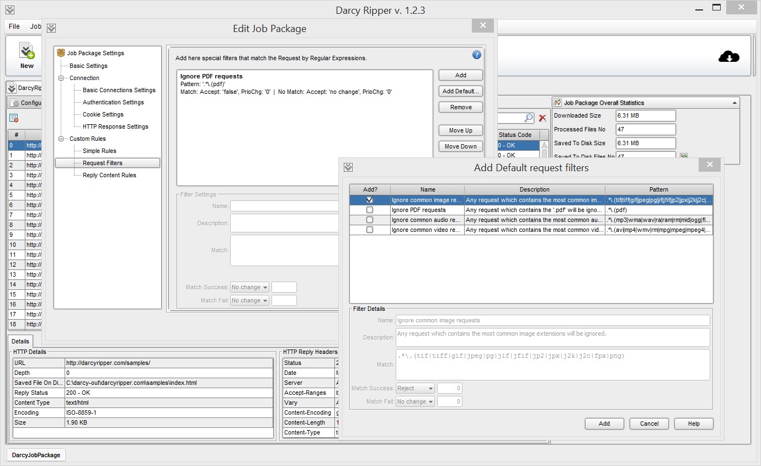
Task: Click the table delete icon above the URL list
Action: click(14, 118)
